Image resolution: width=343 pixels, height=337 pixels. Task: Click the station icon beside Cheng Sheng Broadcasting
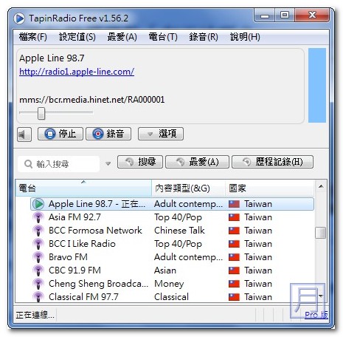pos(38,284)
